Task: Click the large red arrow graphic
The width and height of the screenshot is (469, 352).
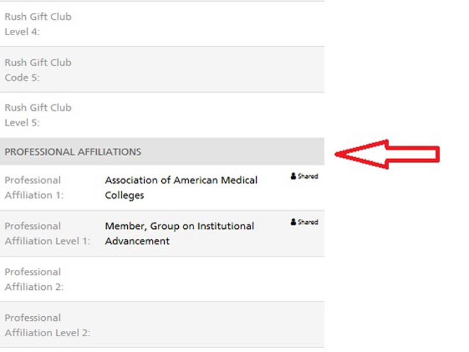Action: pyautogui.click(x=387, y=154)
